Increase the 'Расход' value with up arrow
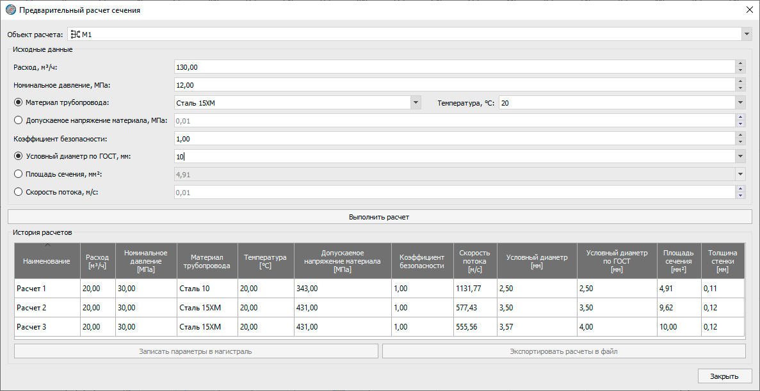This screenshot has height=391, width=760. tap(740, 64)
